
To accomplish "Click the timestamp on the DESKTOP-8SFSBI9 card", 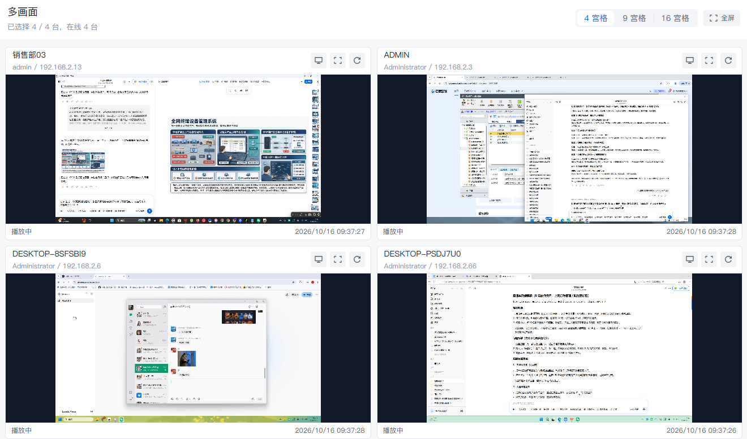I will click(330, 431).
